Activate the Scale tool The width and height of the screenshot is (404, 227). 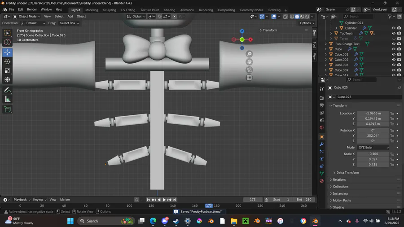tap(7, 70)
